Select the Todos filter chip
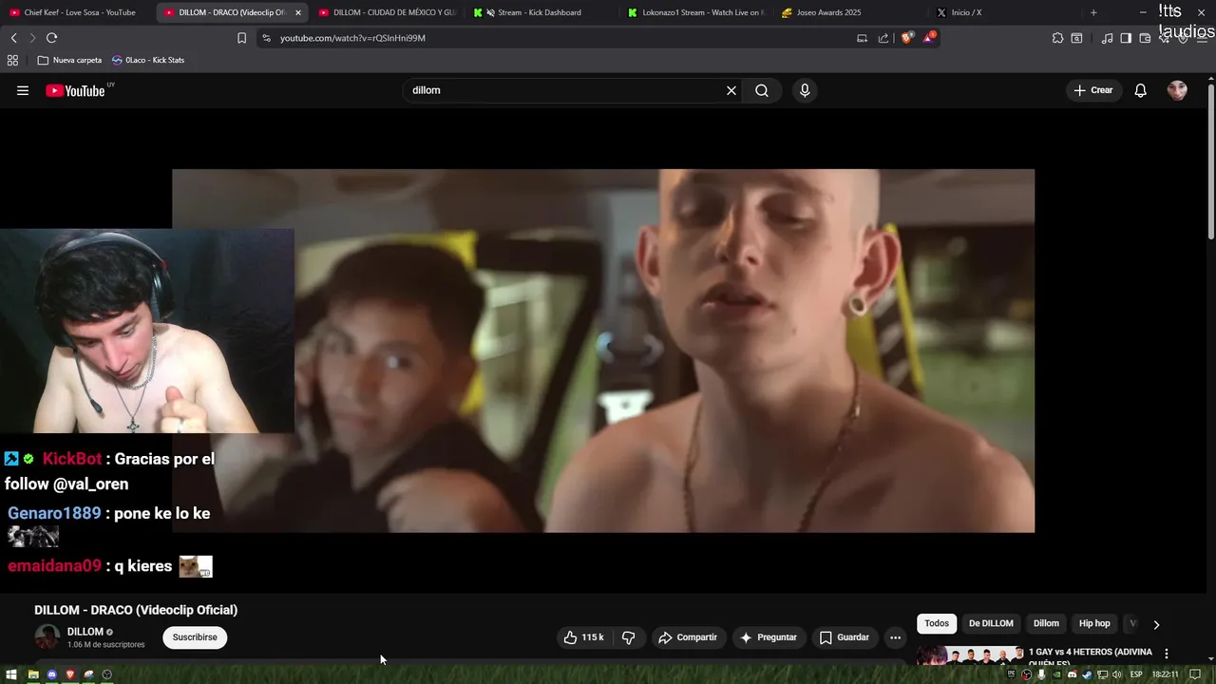The width and height of the screenshot is (1216, 684). pos(937,623)
